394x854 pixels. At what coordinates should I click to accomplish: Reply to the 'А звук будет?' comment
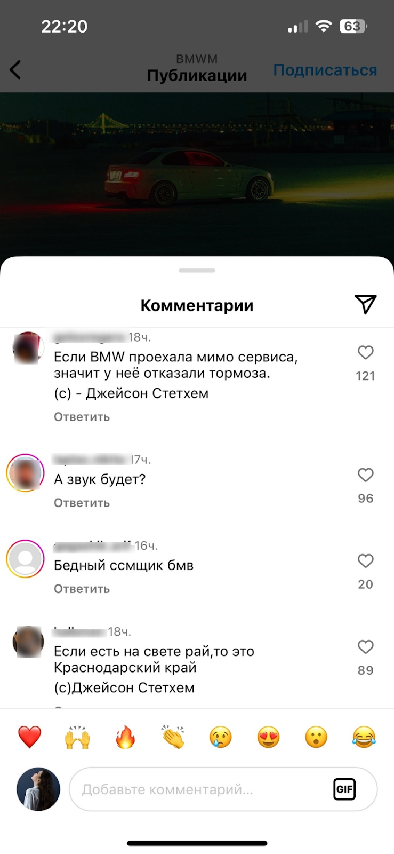pyautogui.click(x=82, y=503)
